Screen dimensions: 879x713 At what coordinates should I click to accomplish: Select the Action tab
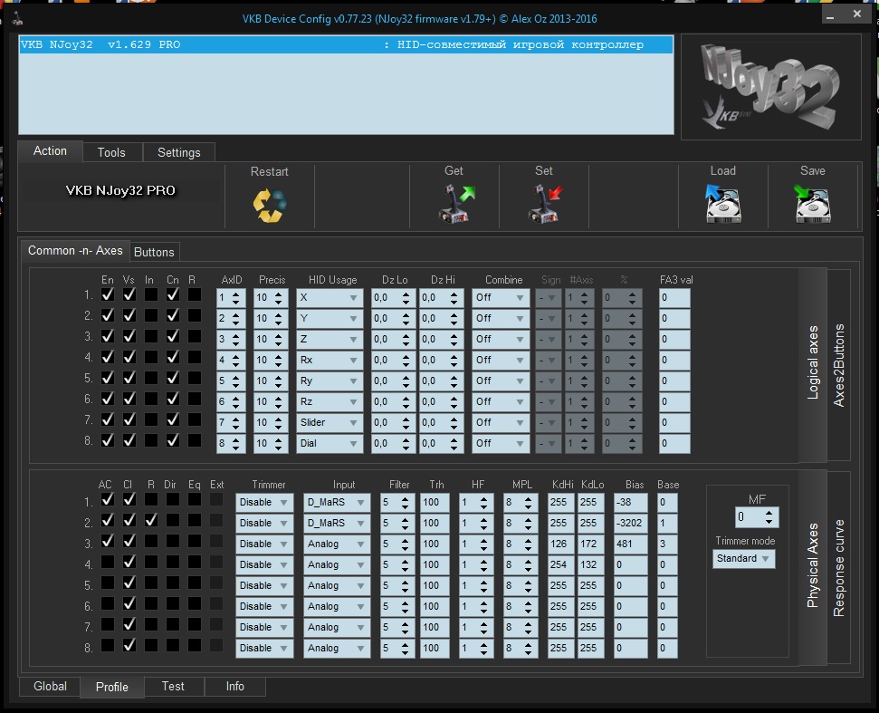coord(50,151)
